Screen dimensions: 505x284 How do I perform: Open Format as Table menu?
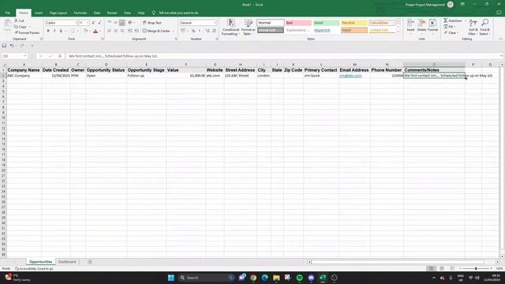249,27
